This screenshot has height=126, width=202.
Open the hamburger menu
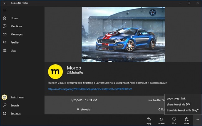pos(5,10)
